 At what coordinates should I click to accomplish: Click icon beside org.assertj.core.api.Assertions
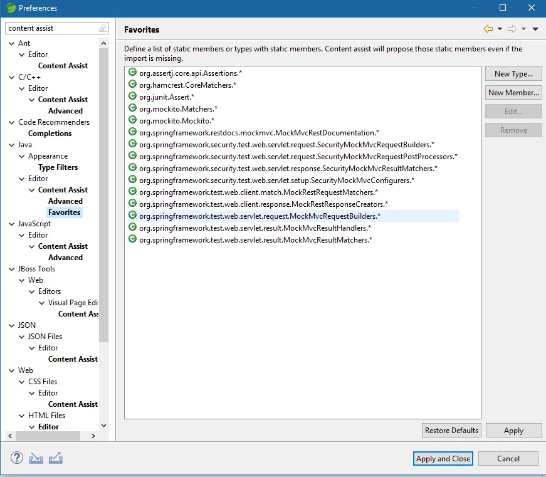coord(132,72)
